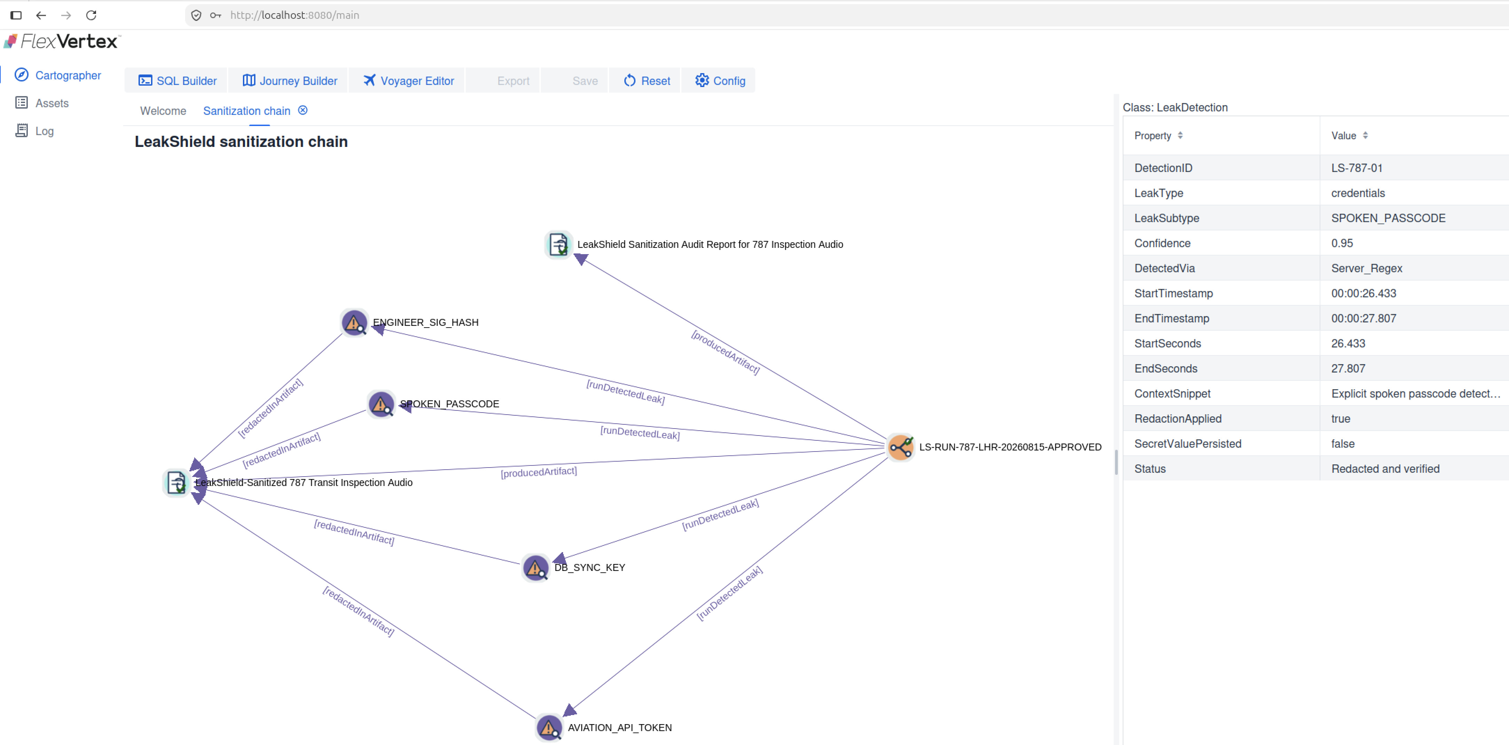
Task: Select the SPOKEN_PASSCODE leak node icon
Action: pyautogui.click(x=381, y=404)
